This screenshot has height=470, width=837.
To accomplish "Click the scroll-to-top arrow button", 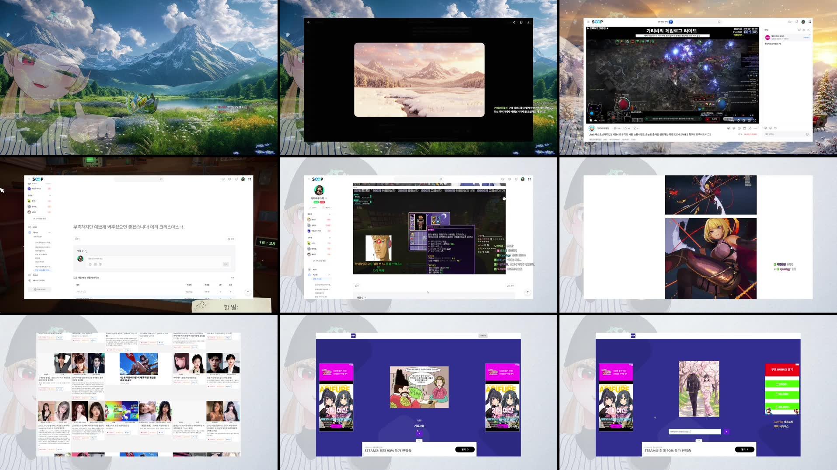I will coord(248,292).
